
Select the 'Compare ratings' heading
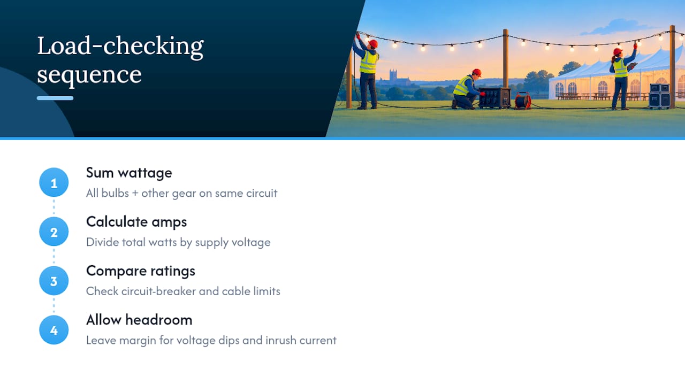coord(141,271)
